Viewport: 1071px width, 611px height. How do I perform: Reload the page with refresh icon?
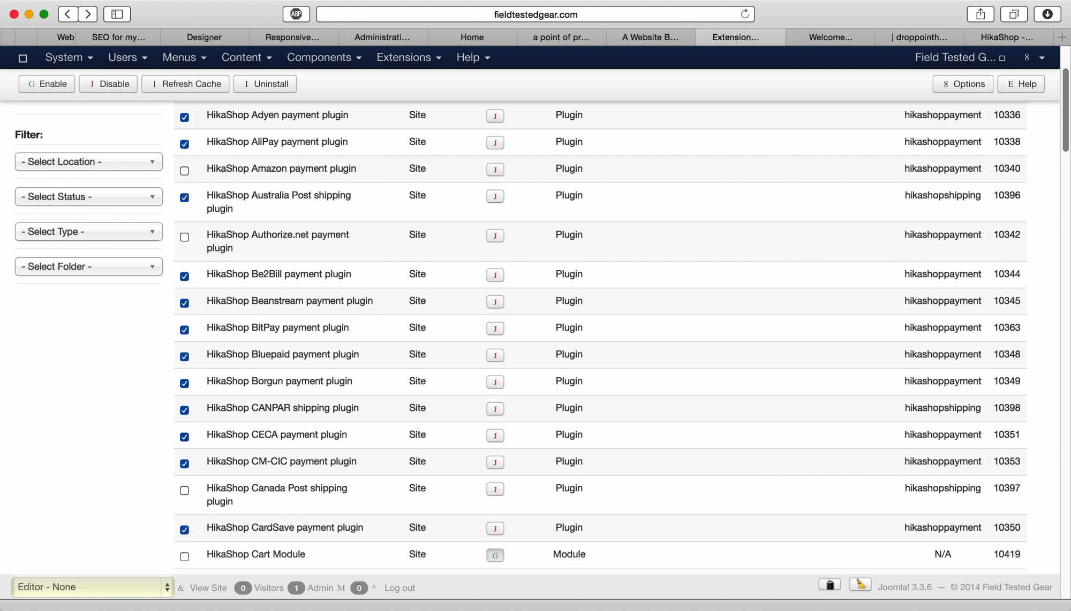745,14
